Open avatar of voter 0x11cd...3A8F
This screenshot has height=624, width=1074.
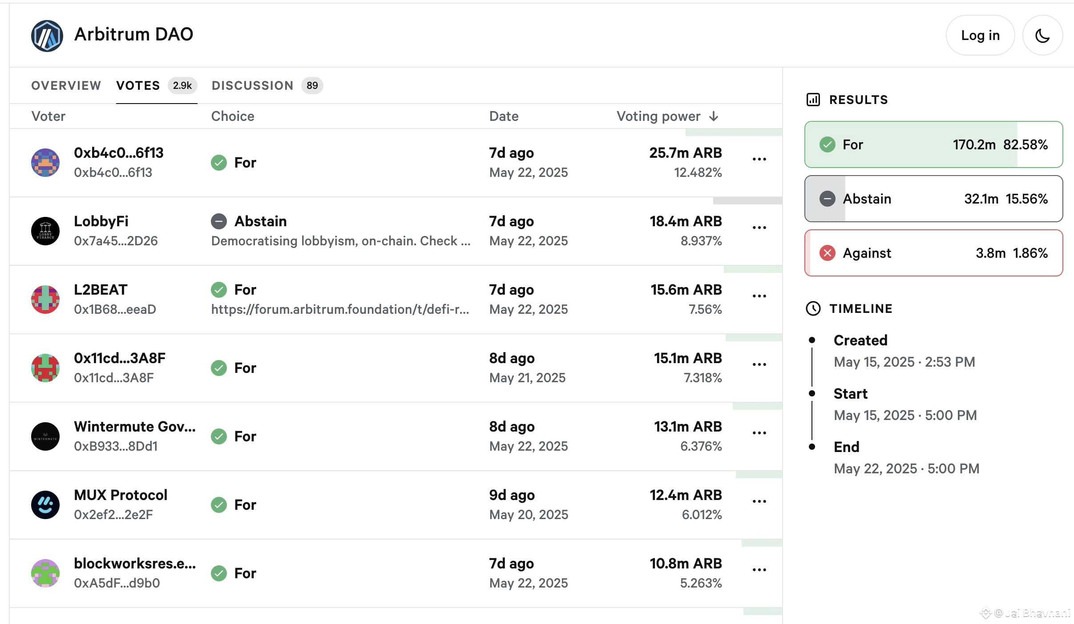point(45,368)
